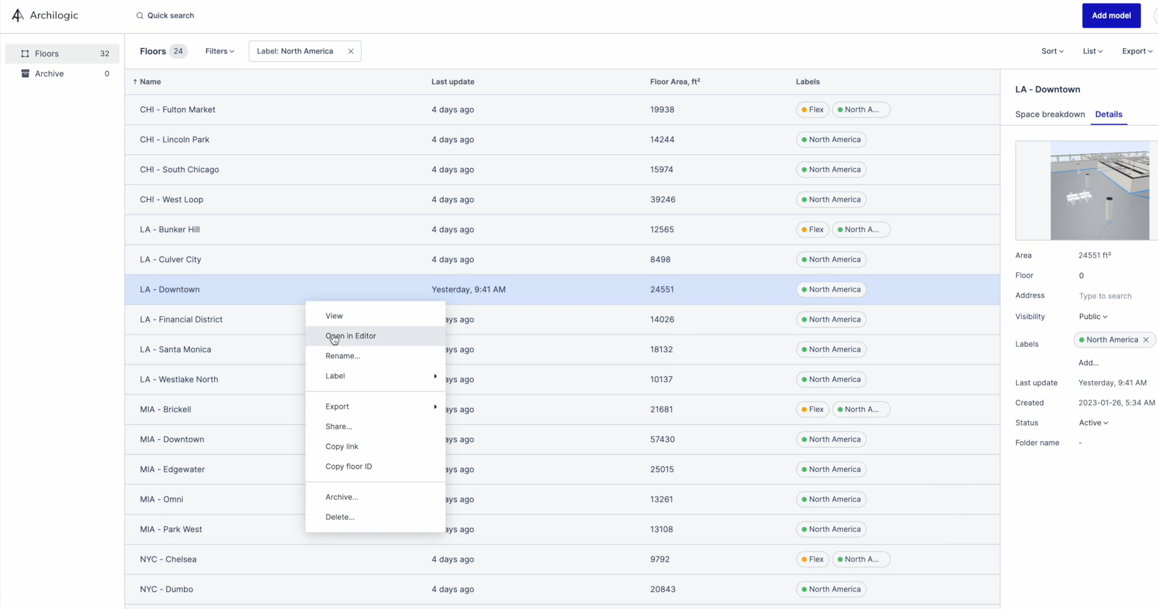Expand the Label submenu arrow

click(435, 376)
